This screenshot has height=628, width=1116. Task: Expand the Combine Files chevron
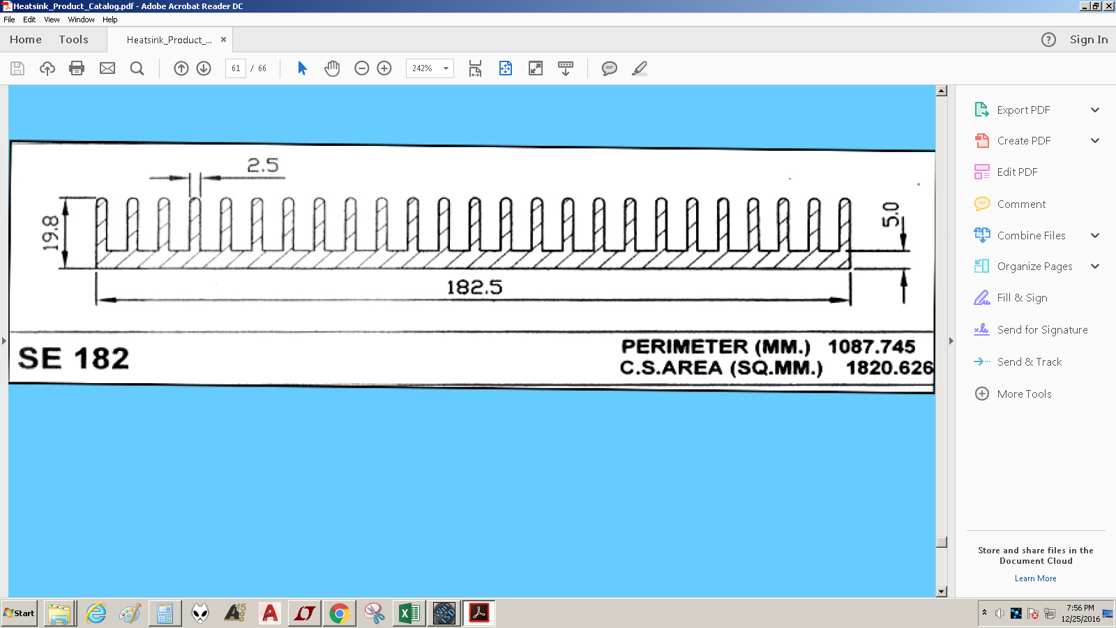point(1095,235)
